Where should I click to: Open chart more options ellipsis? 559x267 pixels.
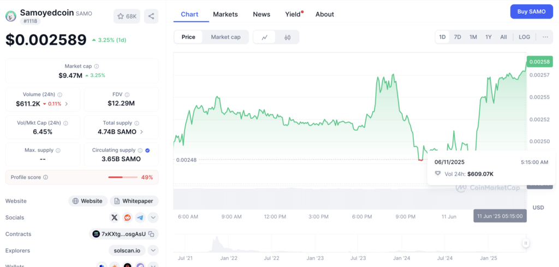(x=545, y=37)
